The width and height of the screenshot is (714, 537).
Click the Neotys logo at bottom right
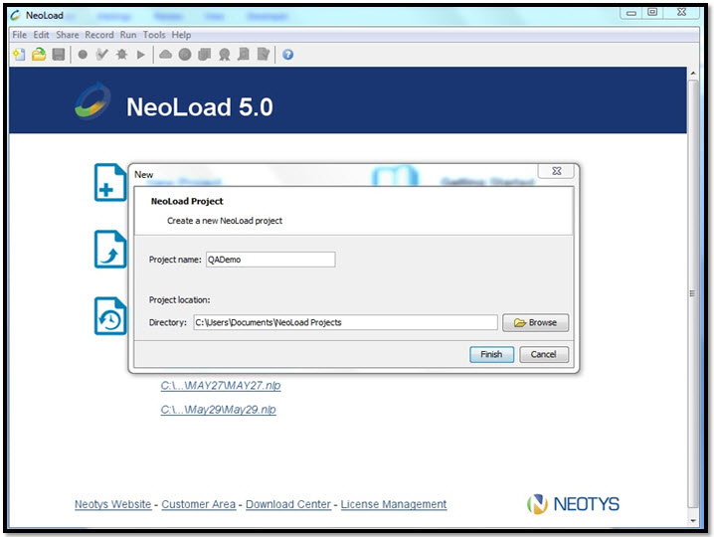tap(574, 504)
